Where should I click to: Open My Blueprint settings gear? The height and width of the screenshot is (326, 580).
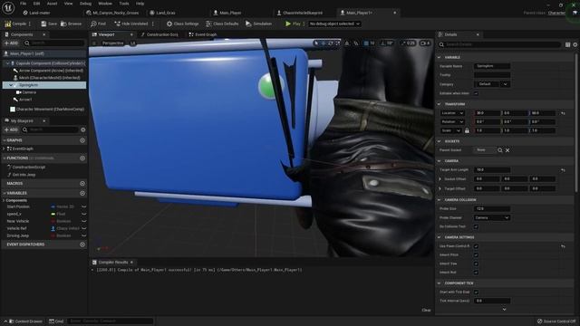click(x=82, y=129)
